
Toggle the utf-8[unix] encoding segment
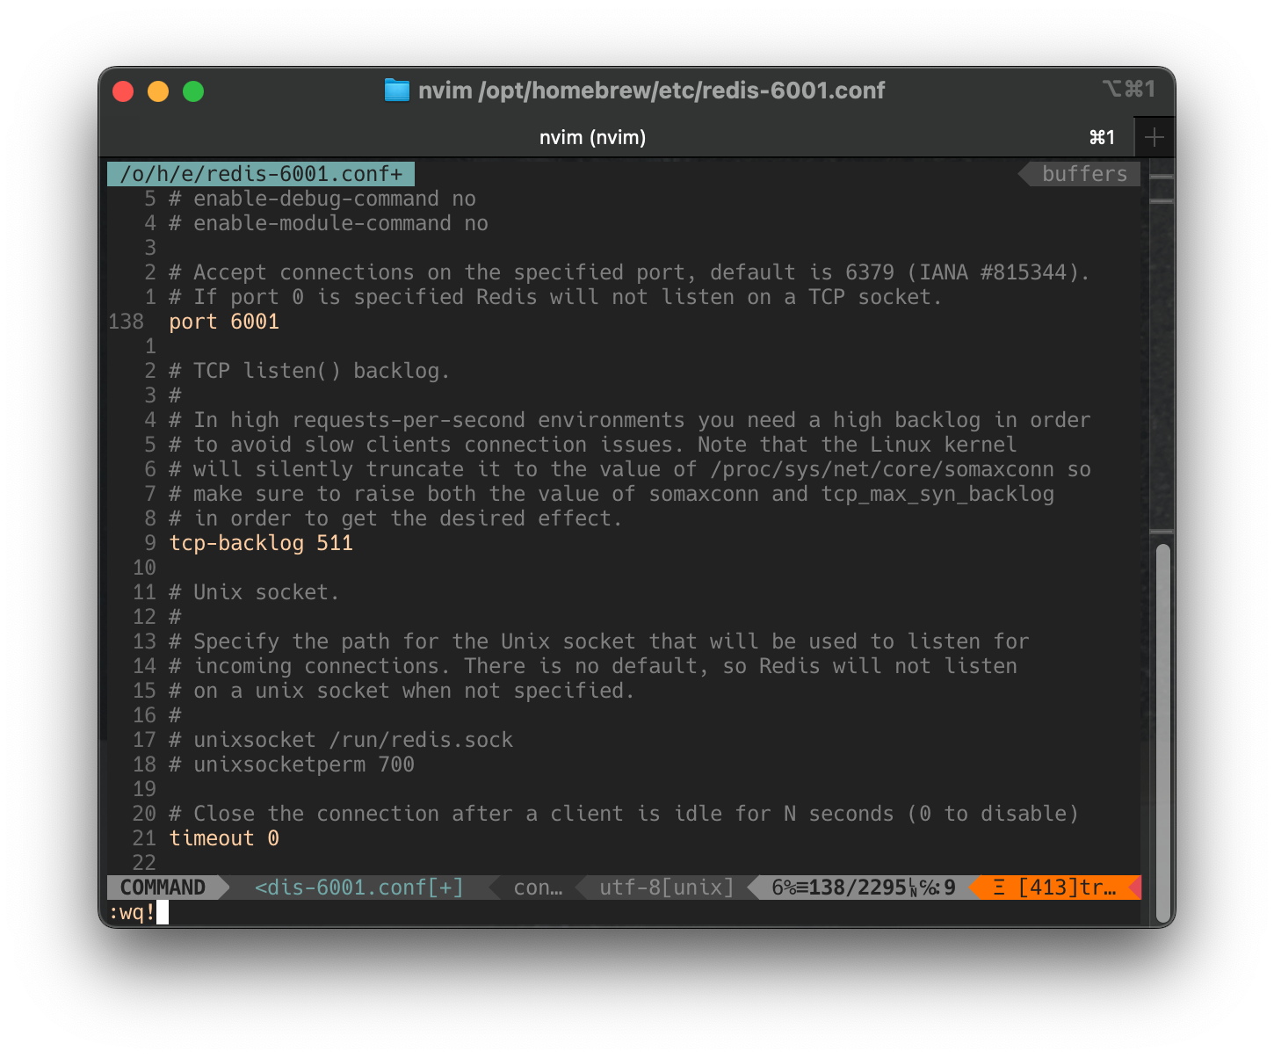point(665,887)
